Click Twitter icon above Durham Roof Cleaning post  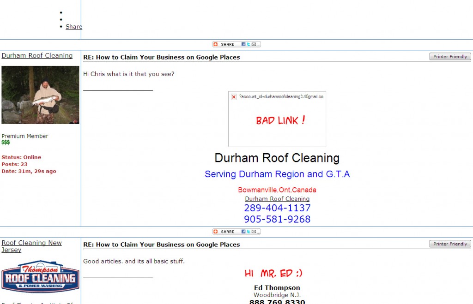click(x=249, y=44)
